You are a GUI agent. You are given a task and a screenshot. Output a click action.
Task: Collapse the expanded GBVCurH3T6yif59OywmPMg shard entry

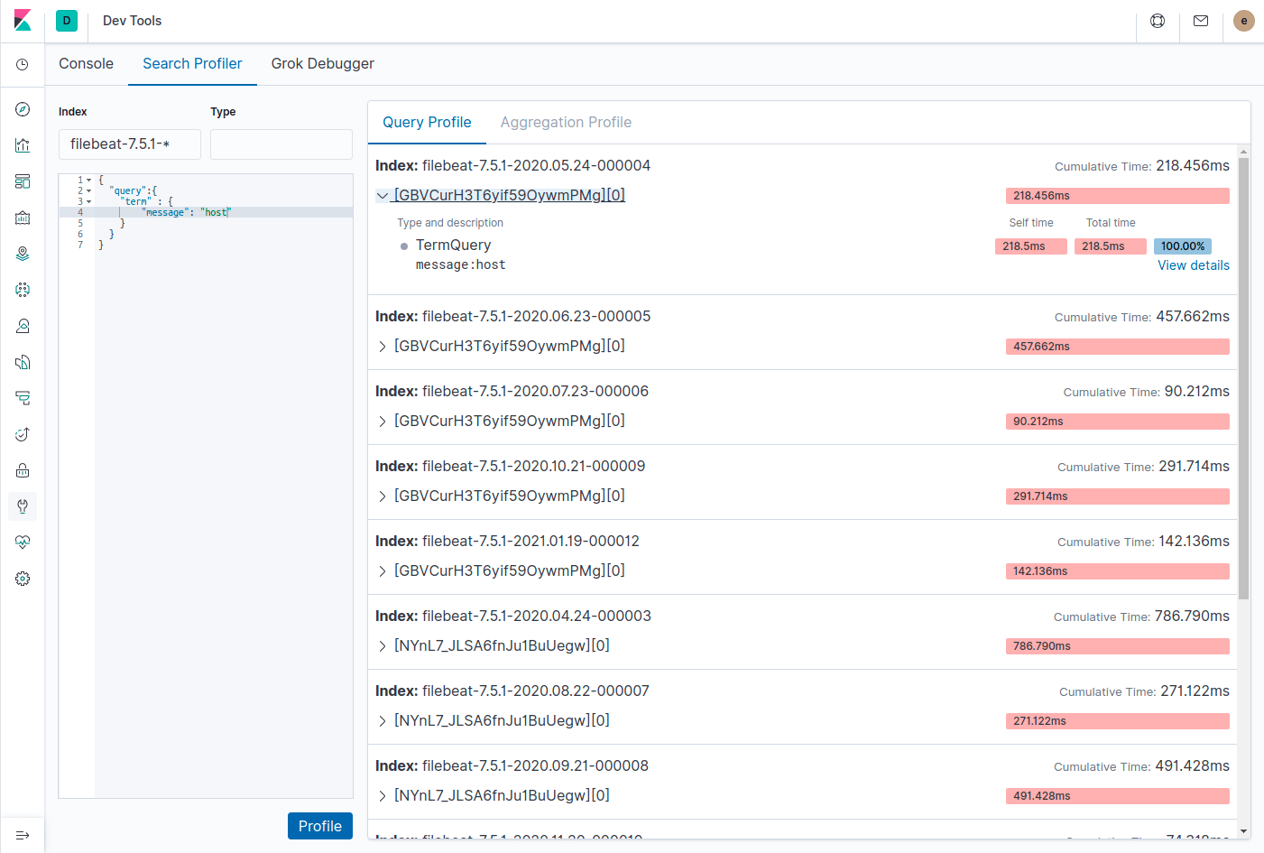point(382,195)
